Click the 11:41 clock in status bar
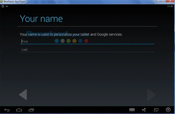The width and height of the screenshot is (175, 114). pos(170,6)
